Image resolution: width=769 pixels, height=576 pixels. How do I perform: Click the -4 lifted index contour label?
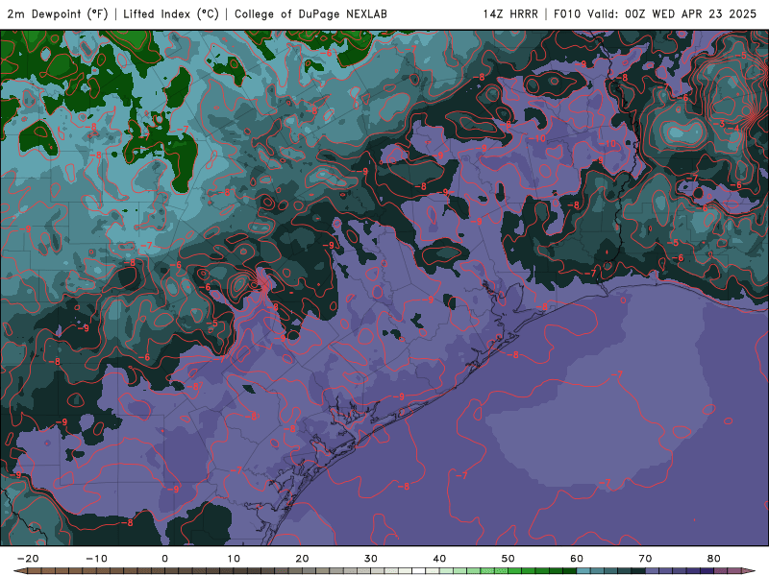pos(735,129)
